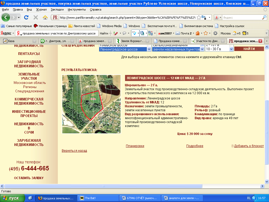Open history dropdown next to forward button
269x202 pixels.
19,17
